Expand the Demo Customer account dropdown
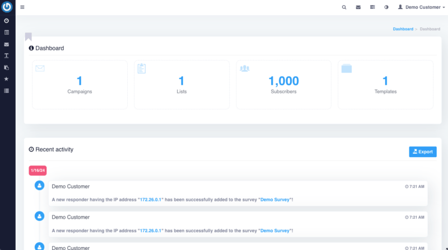The image size is (448, 250). pos(422,7)
